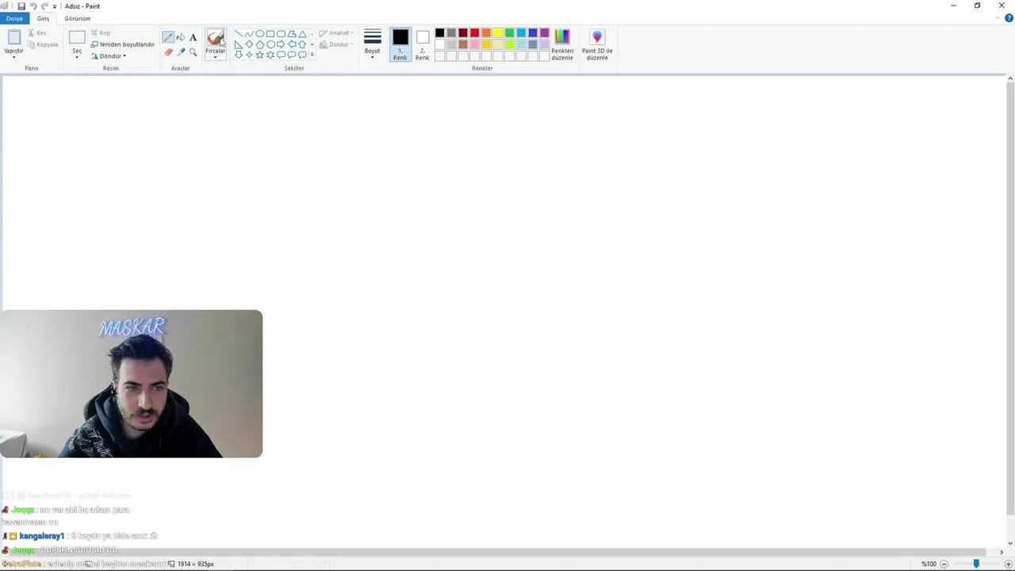Viewport: 1015px width, 571px height.
Task: Choose the red color swatch
Action: tap(474, 33)
